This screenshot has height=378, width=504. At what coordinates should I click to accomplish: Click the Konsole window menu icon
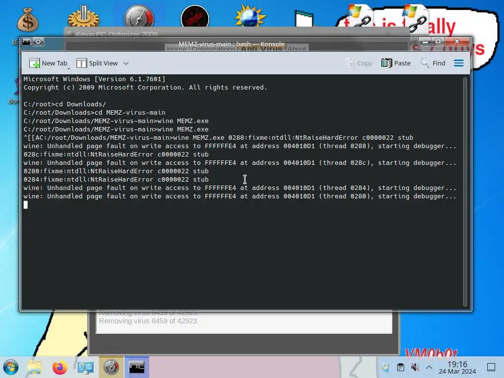click(x=27, y=42)
